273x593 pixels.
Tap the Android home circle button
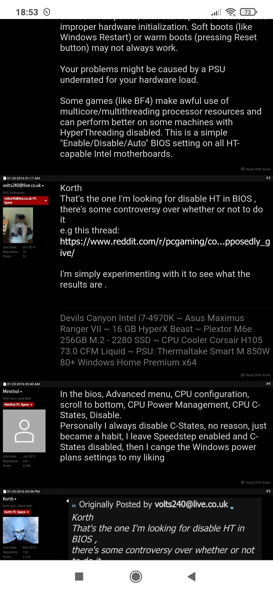pos(136,577)
